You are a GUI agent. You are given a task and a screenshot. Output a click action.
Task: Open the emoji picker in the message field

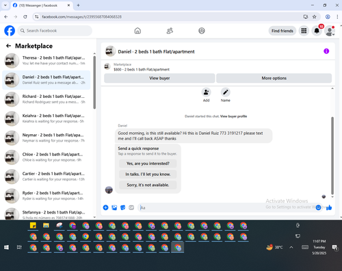click(x=318, y=207)
